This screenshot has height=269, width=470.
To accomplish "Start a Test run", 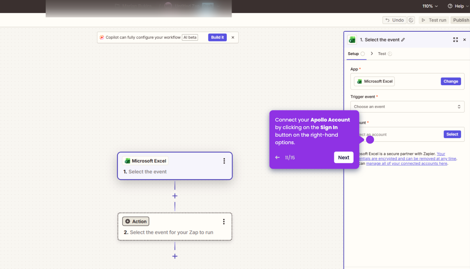I will coord(434,20).
